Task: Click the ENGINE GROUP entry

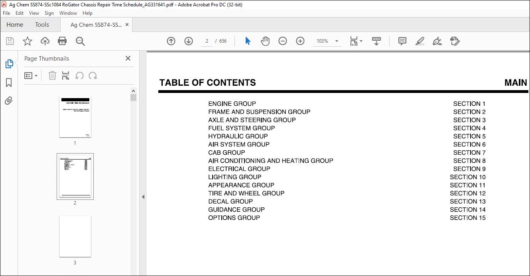Action: [232, 104]
